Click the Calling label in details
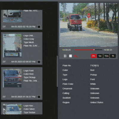The width and height of the screenshot is (119, 119). pos(66,93)
